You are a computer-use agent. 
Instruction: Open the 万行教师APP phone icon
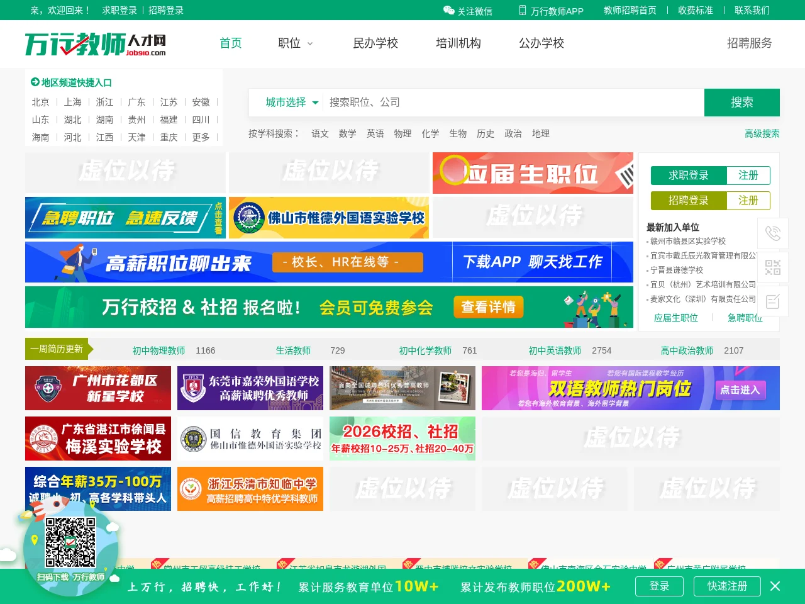tap(522, 10)
